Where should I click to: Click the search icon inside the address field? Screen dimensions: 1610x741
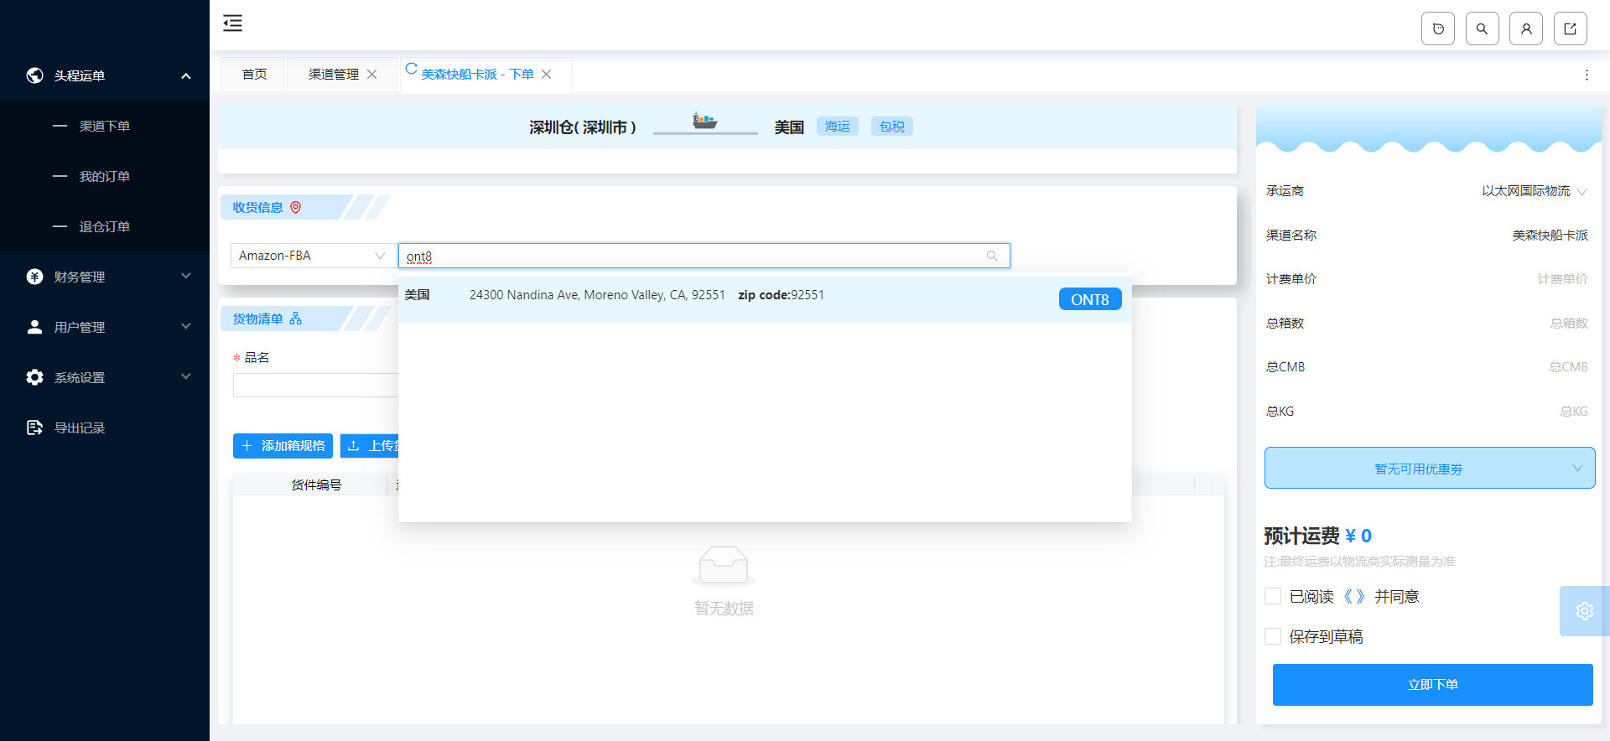tap(992, 256)
